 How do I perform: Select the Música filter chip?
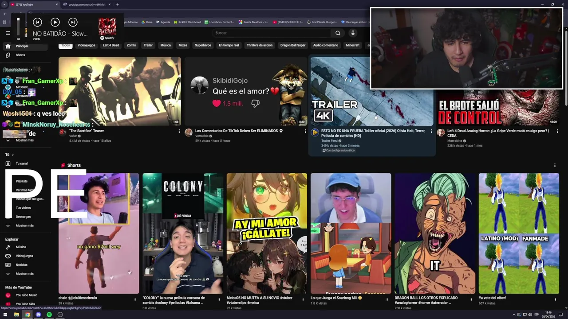coord(166,45)
